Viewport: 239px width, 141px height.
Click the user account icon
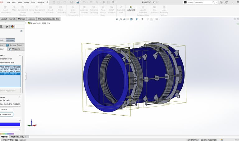point(221,2)
